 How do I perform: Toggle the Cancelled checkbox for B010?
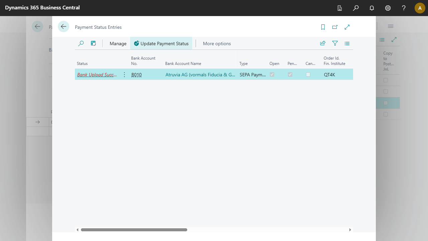308,75
